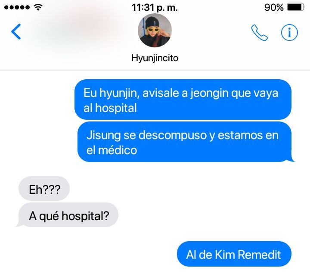Tap the sunglasses in the contact avatar
310x280 pixels.
click(154, 30)
